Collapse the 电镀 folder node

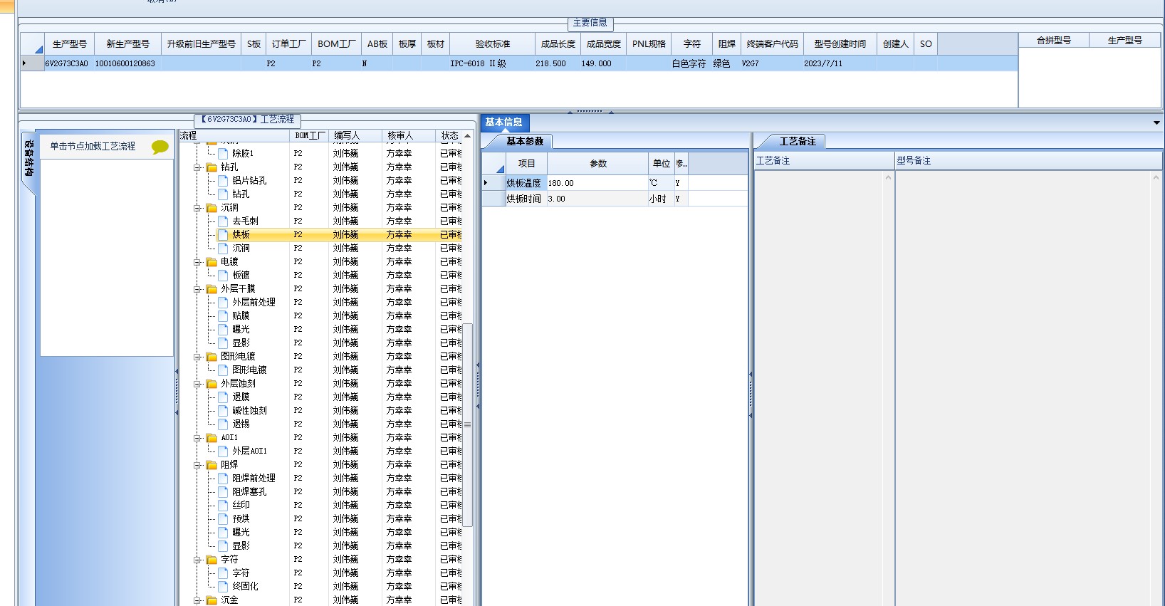[x=197, y=262]
